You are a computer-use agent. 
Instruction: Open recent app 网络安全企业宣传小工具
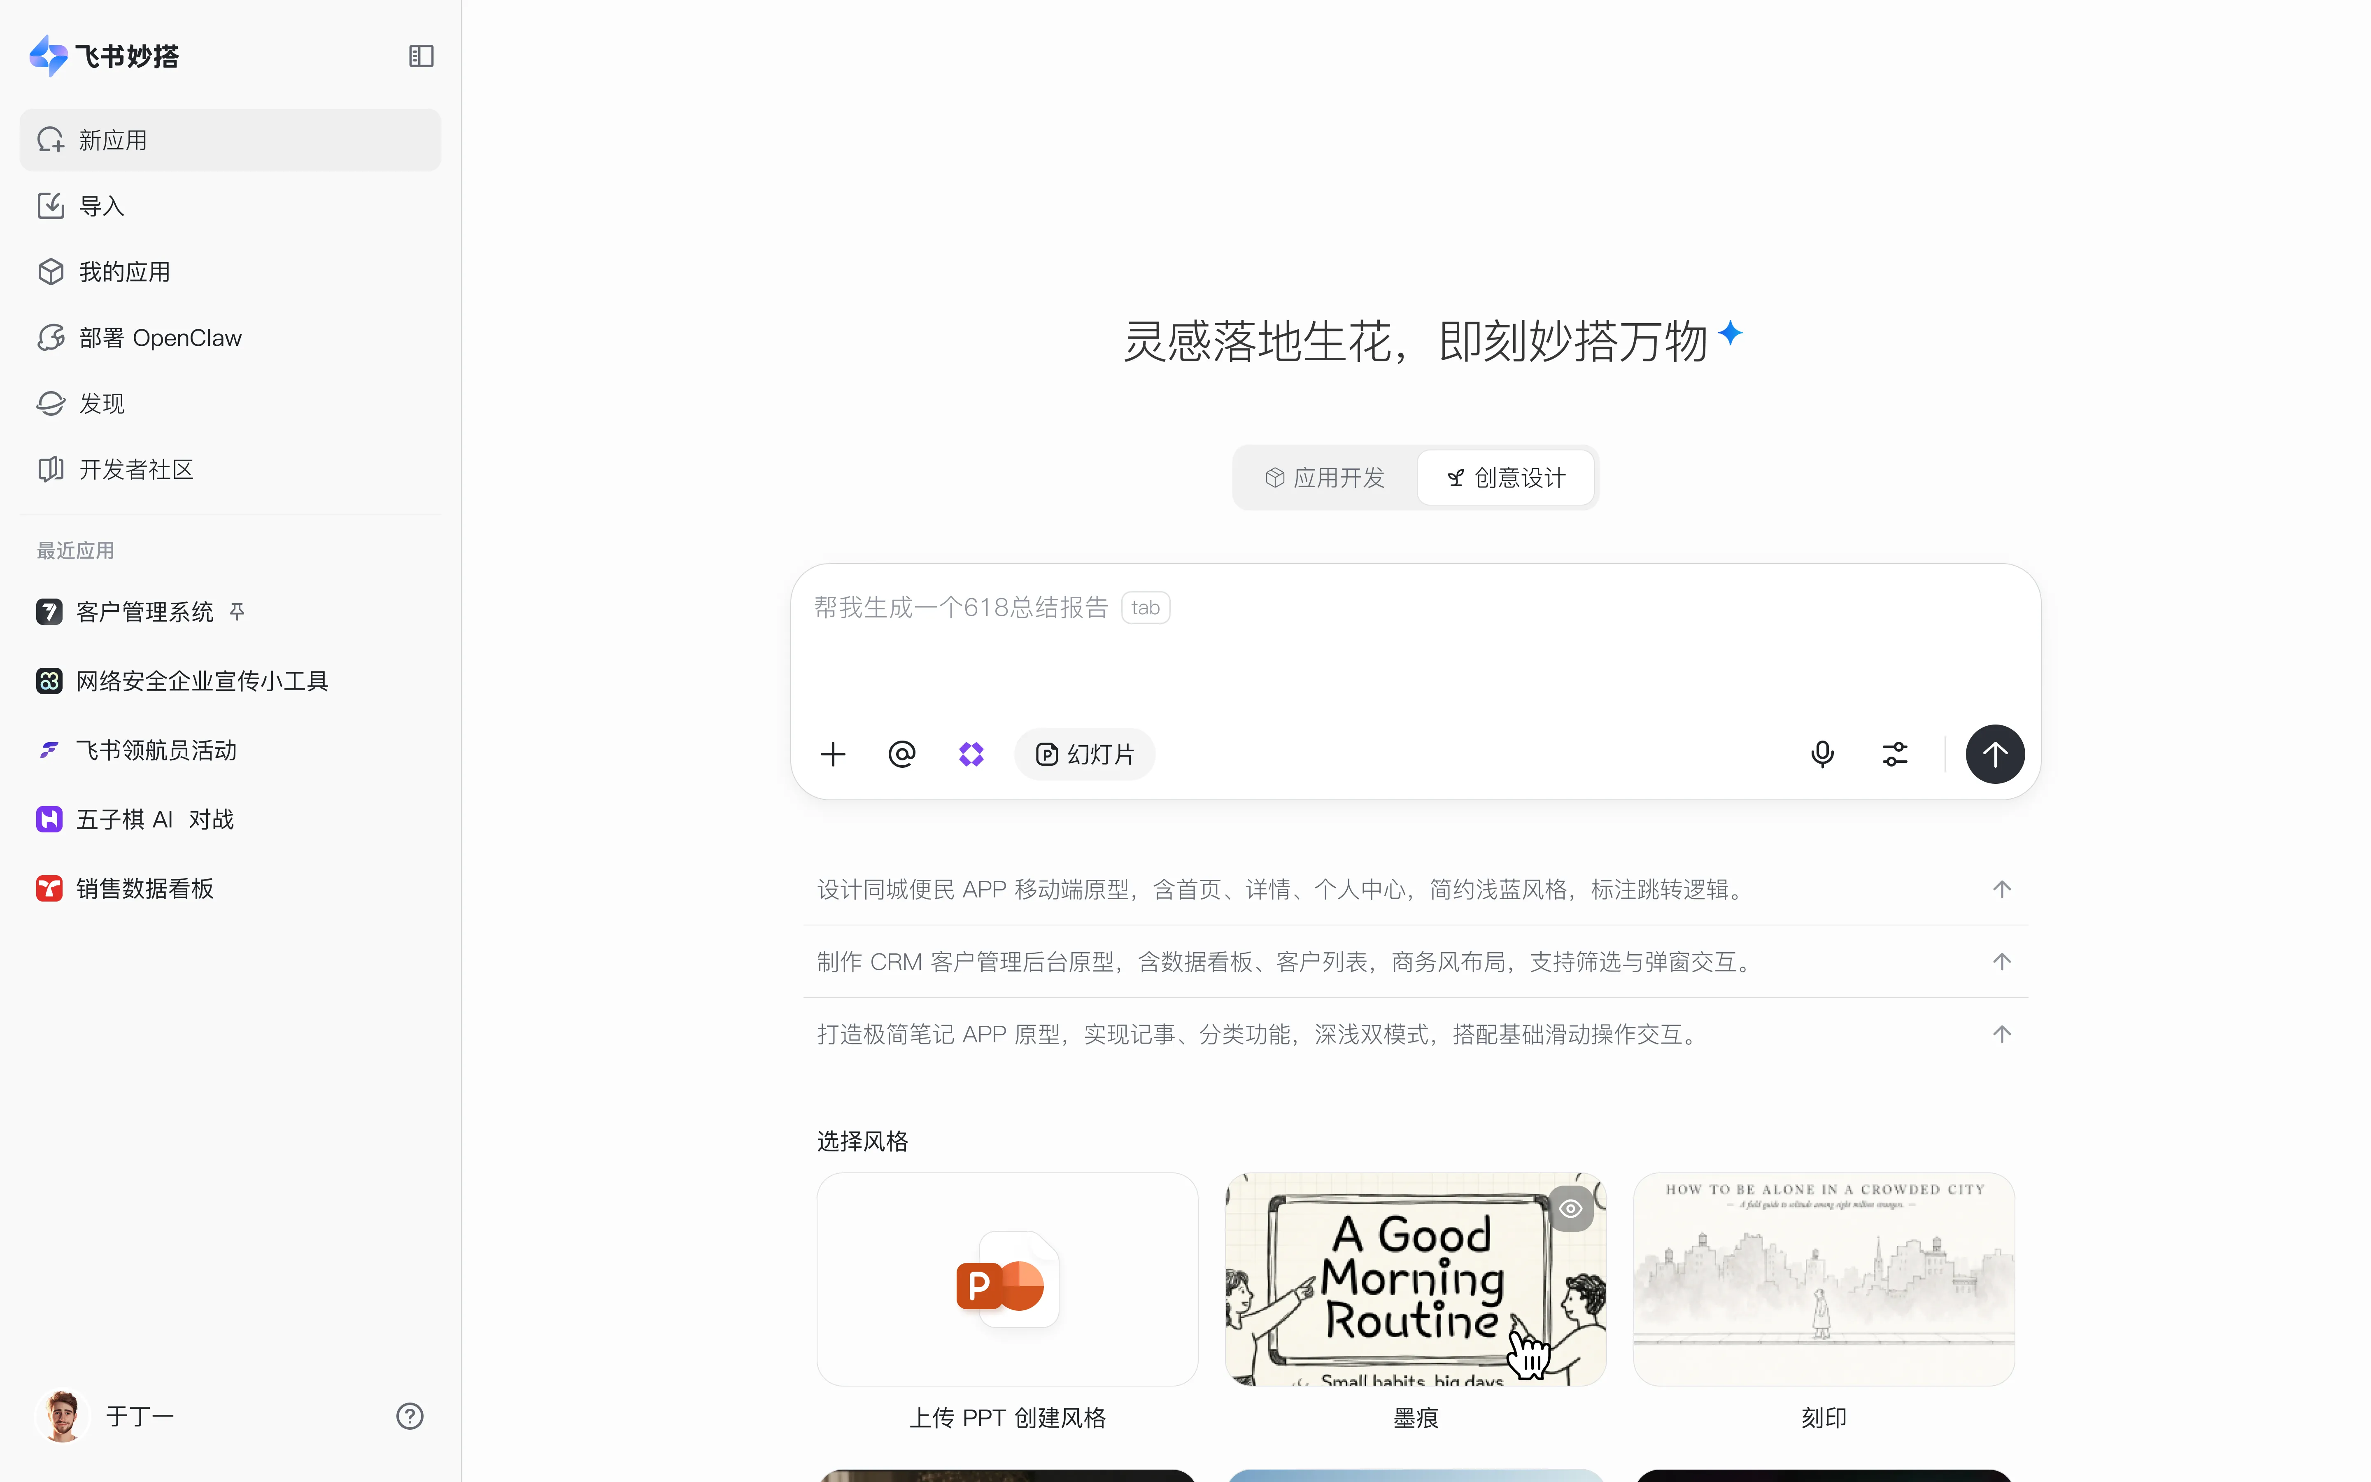pos(230,681)
